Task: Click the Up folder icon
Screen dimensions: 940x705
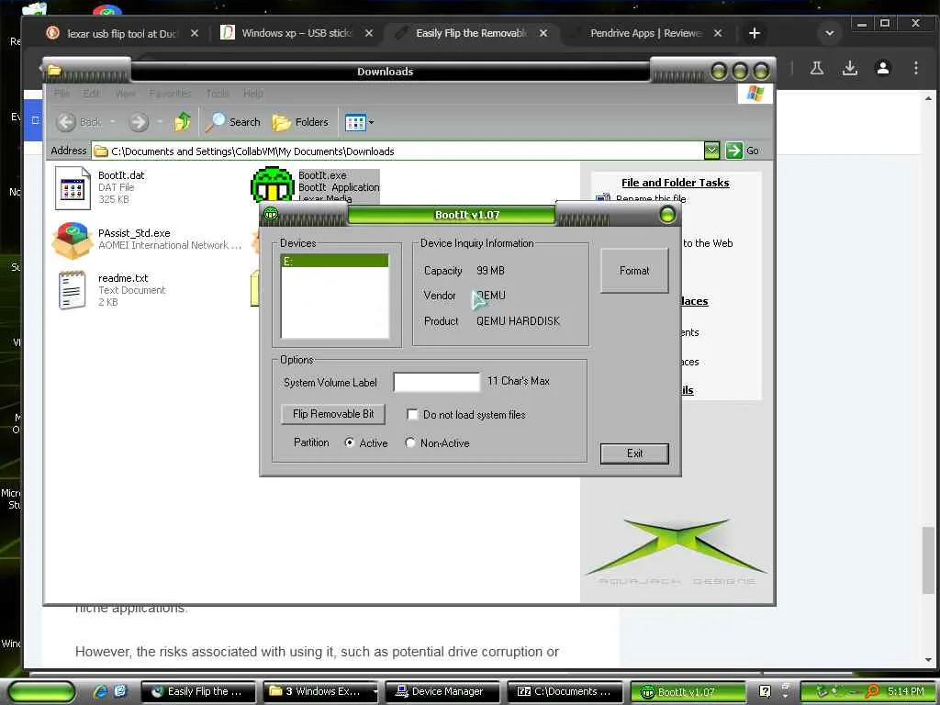Action: click(183, 122)
